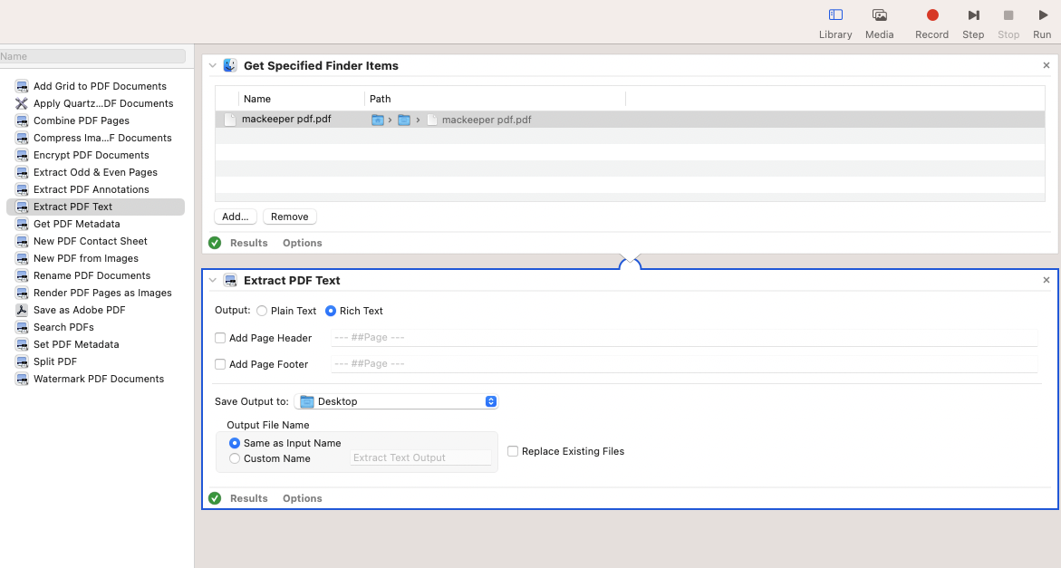1061x568 pixels.
Task: Click green checkmark status of Finder Items action
Action: click(215, 243)
